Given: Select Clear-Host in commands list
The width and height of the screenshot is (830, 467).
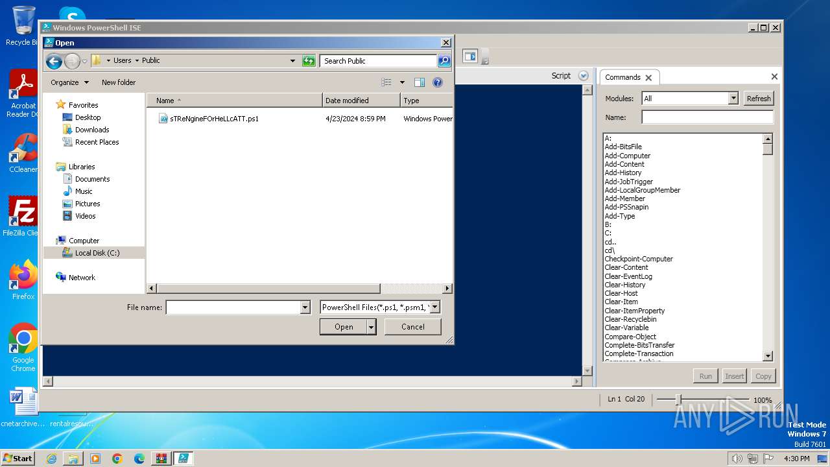Looking at the screenshot, I should (621, 293).
